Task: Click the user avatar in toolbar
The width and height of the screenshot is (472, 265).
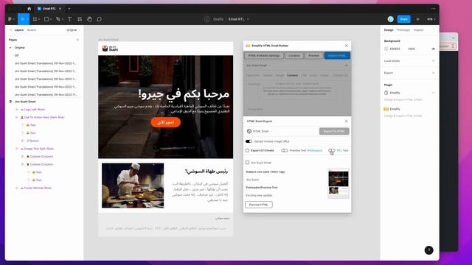Action: (390, 19)
